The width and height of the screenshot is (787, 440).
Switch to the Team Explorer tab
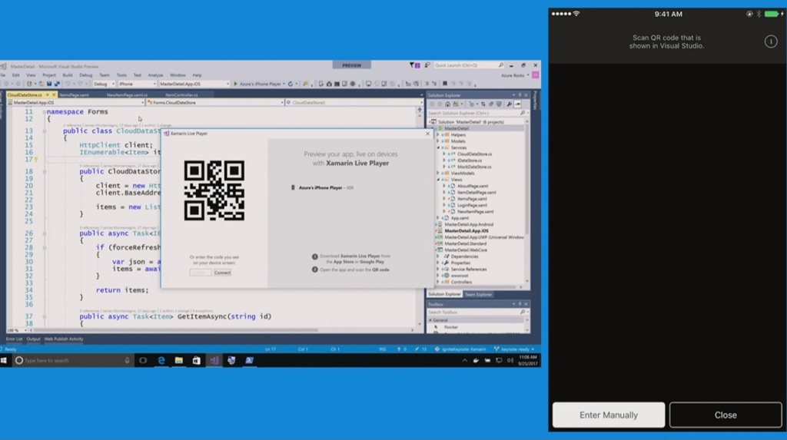tap(478, 294)
